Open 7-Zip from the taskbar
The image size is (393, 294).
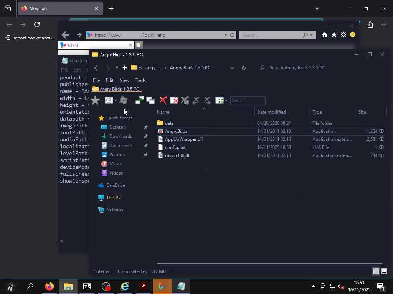coord(87,286)
